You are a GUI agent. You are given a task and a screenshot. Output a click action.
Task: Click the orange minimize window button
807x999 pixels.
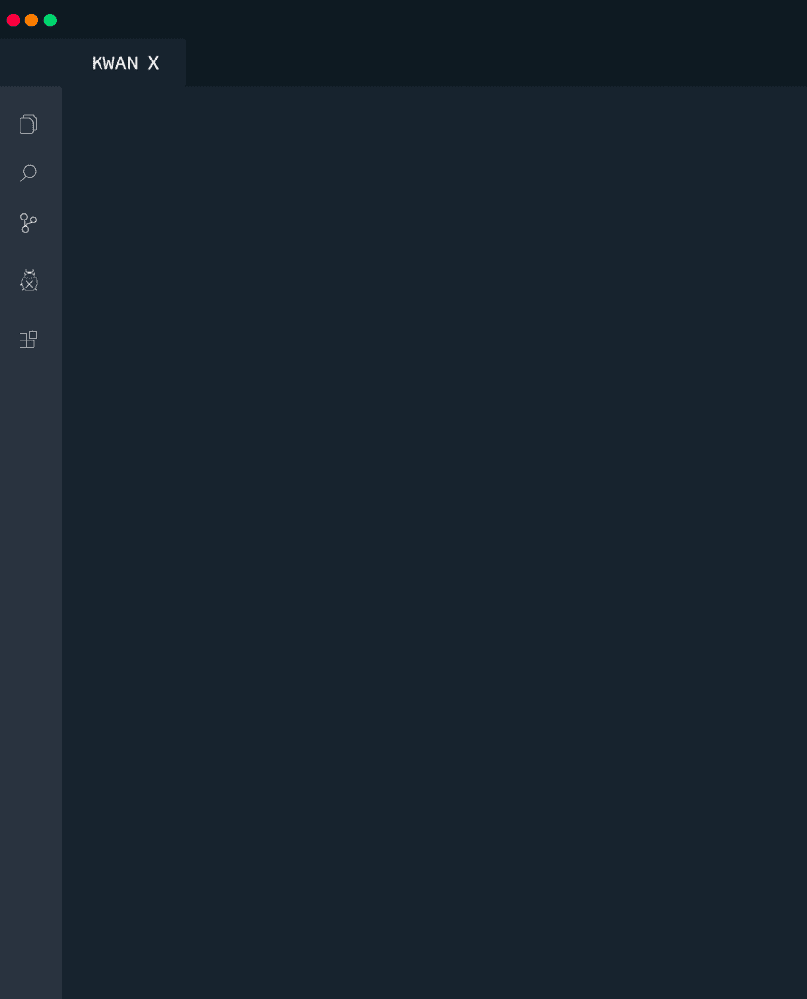point(31,20)
